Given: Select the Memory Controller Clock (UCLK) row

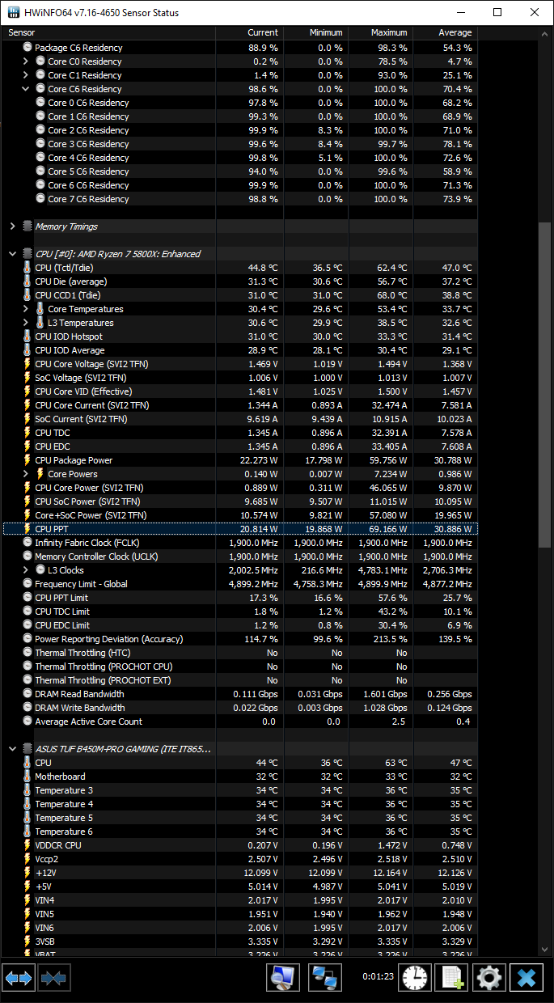Looking at the screenshot, I should [x=240, y=557].
